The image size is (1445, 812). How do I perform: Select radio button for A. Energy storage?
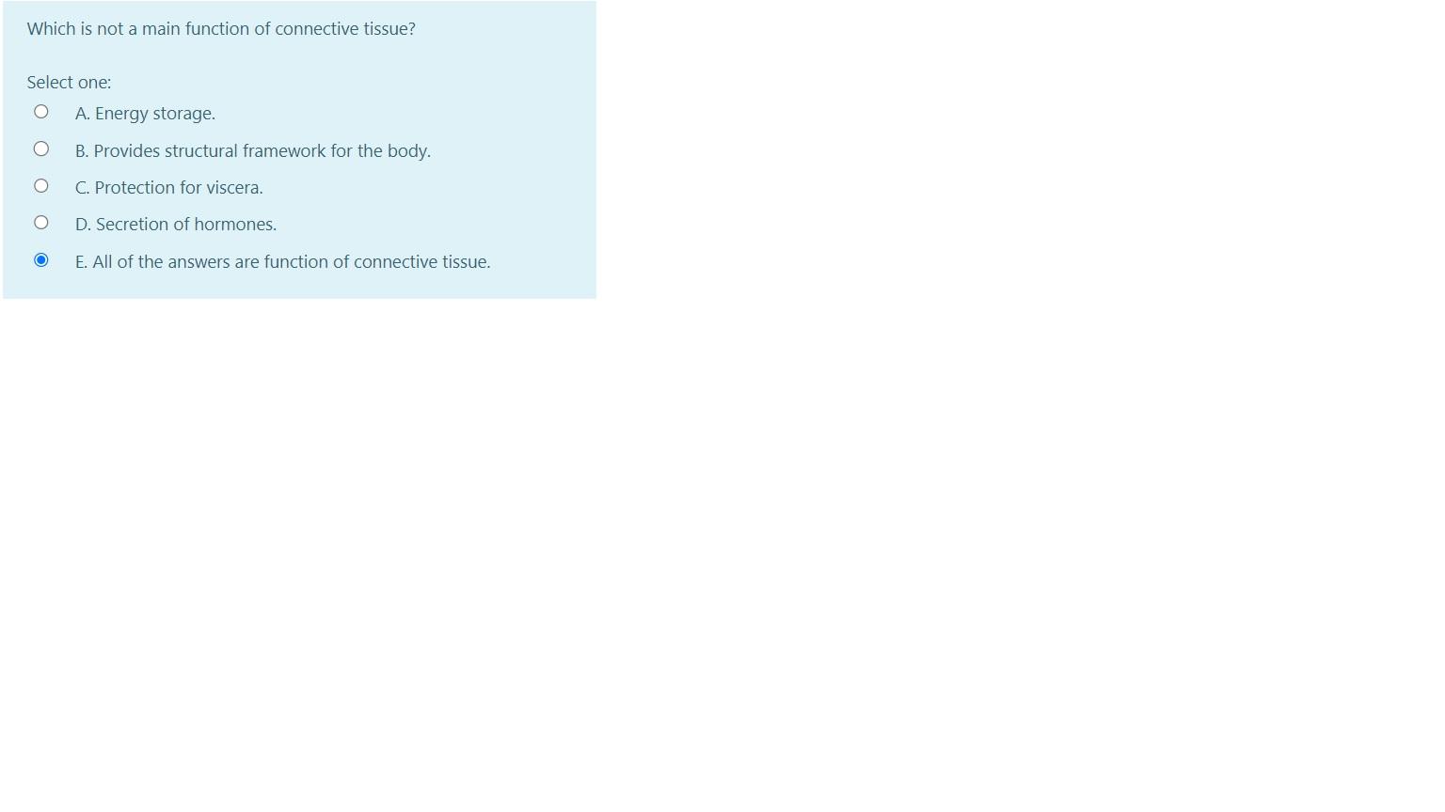pos(41,112)
